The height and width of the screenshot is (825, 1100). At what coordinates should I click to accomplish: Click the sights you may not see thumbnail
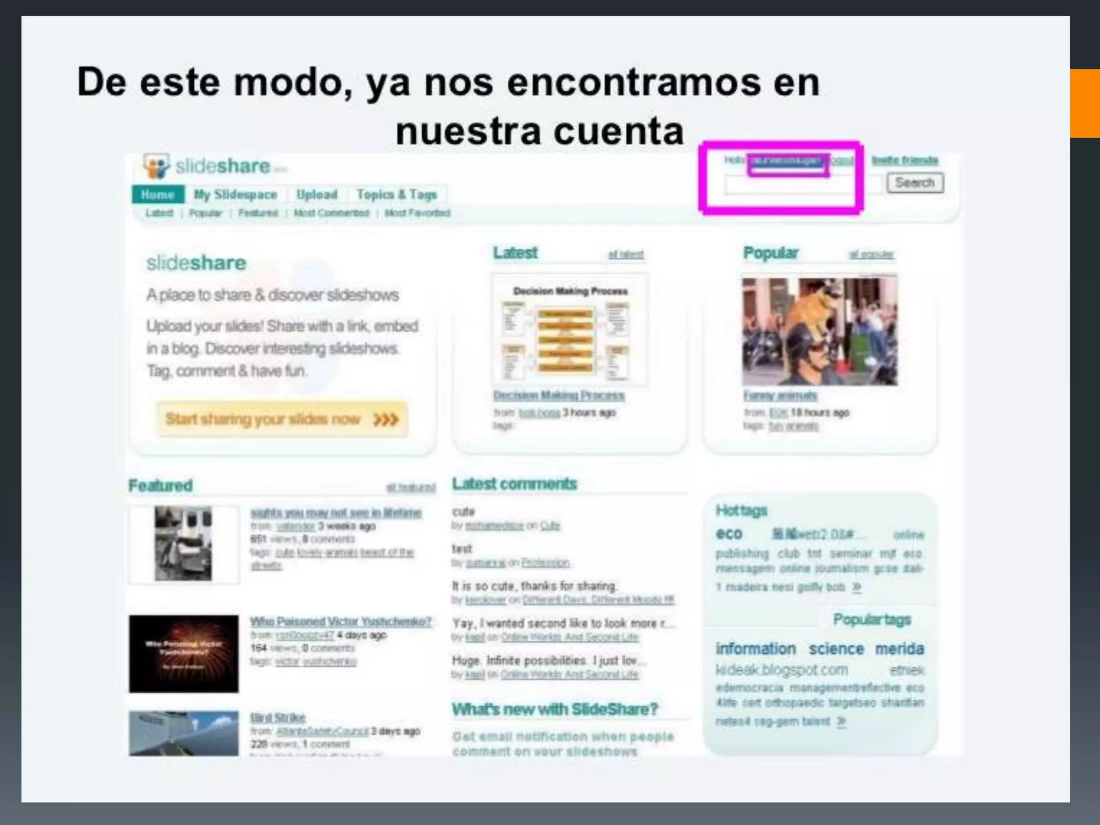[184, 544]
